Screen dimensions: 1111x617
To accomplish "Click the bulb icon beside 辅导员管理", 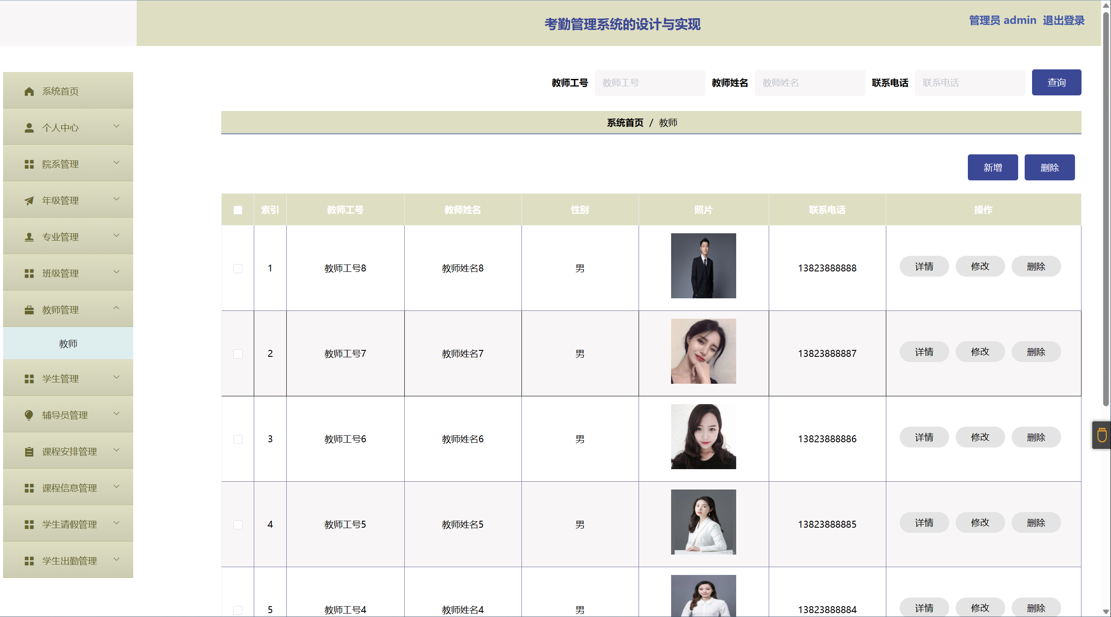I will 29,415.
